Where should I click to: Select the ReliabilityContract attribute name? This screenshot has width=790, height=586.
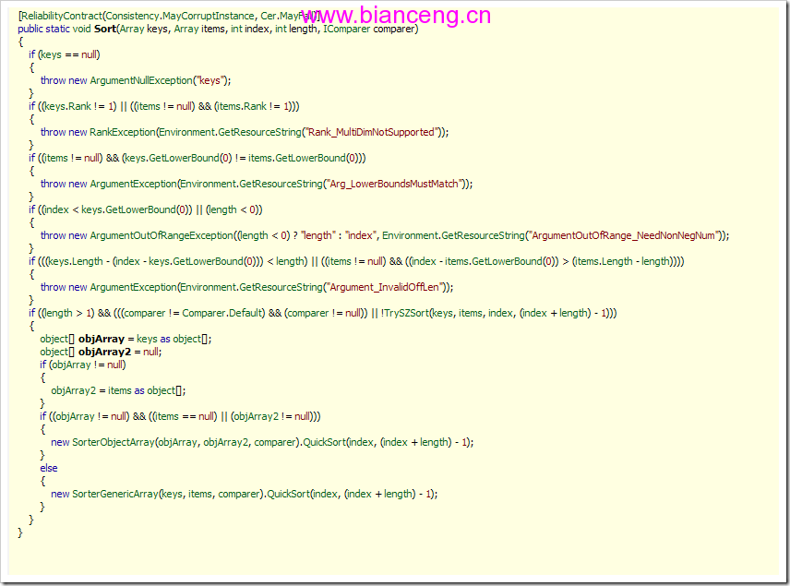(62, 16)
